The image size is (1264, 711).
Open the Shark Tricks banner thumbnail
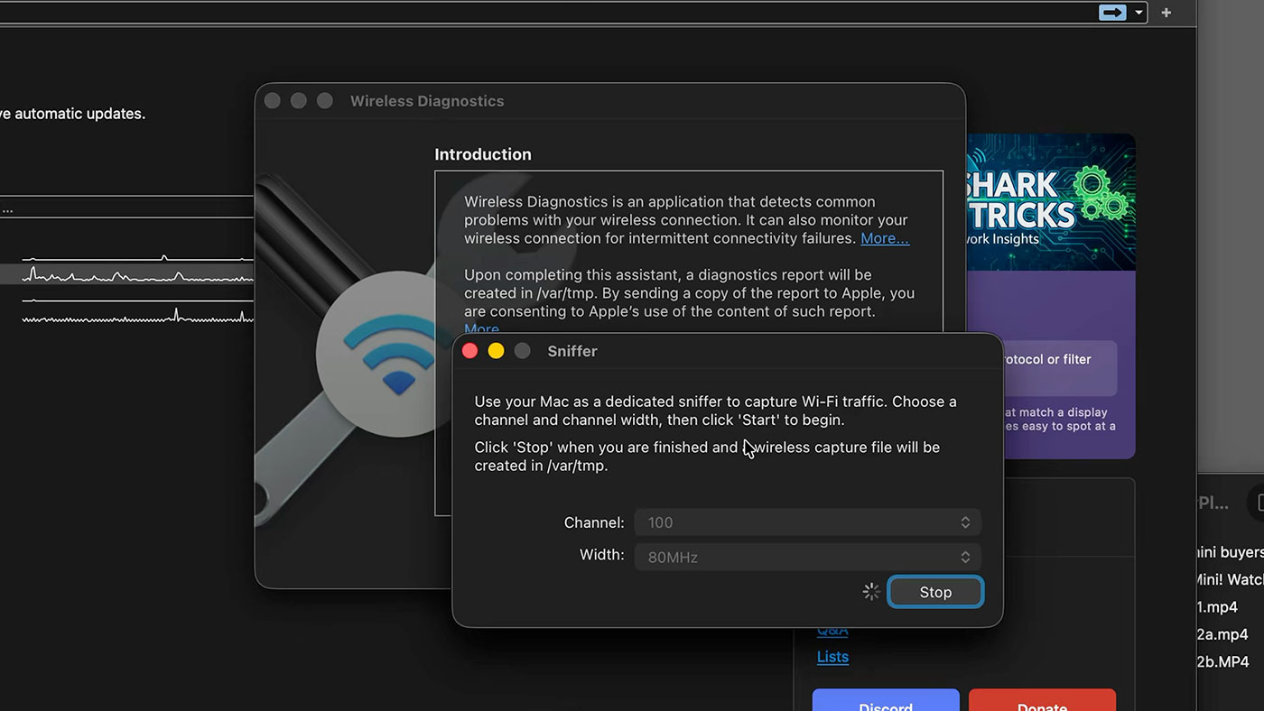coord(1051,202)
